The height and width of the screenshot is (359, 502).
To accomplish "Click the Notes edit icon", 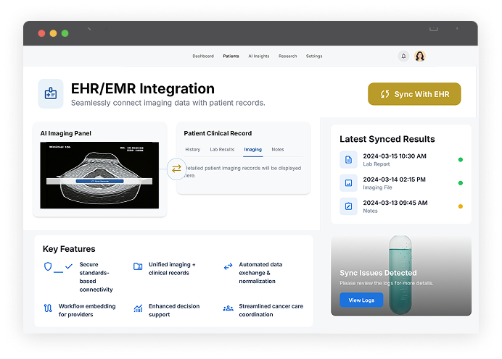I will 348,206.
